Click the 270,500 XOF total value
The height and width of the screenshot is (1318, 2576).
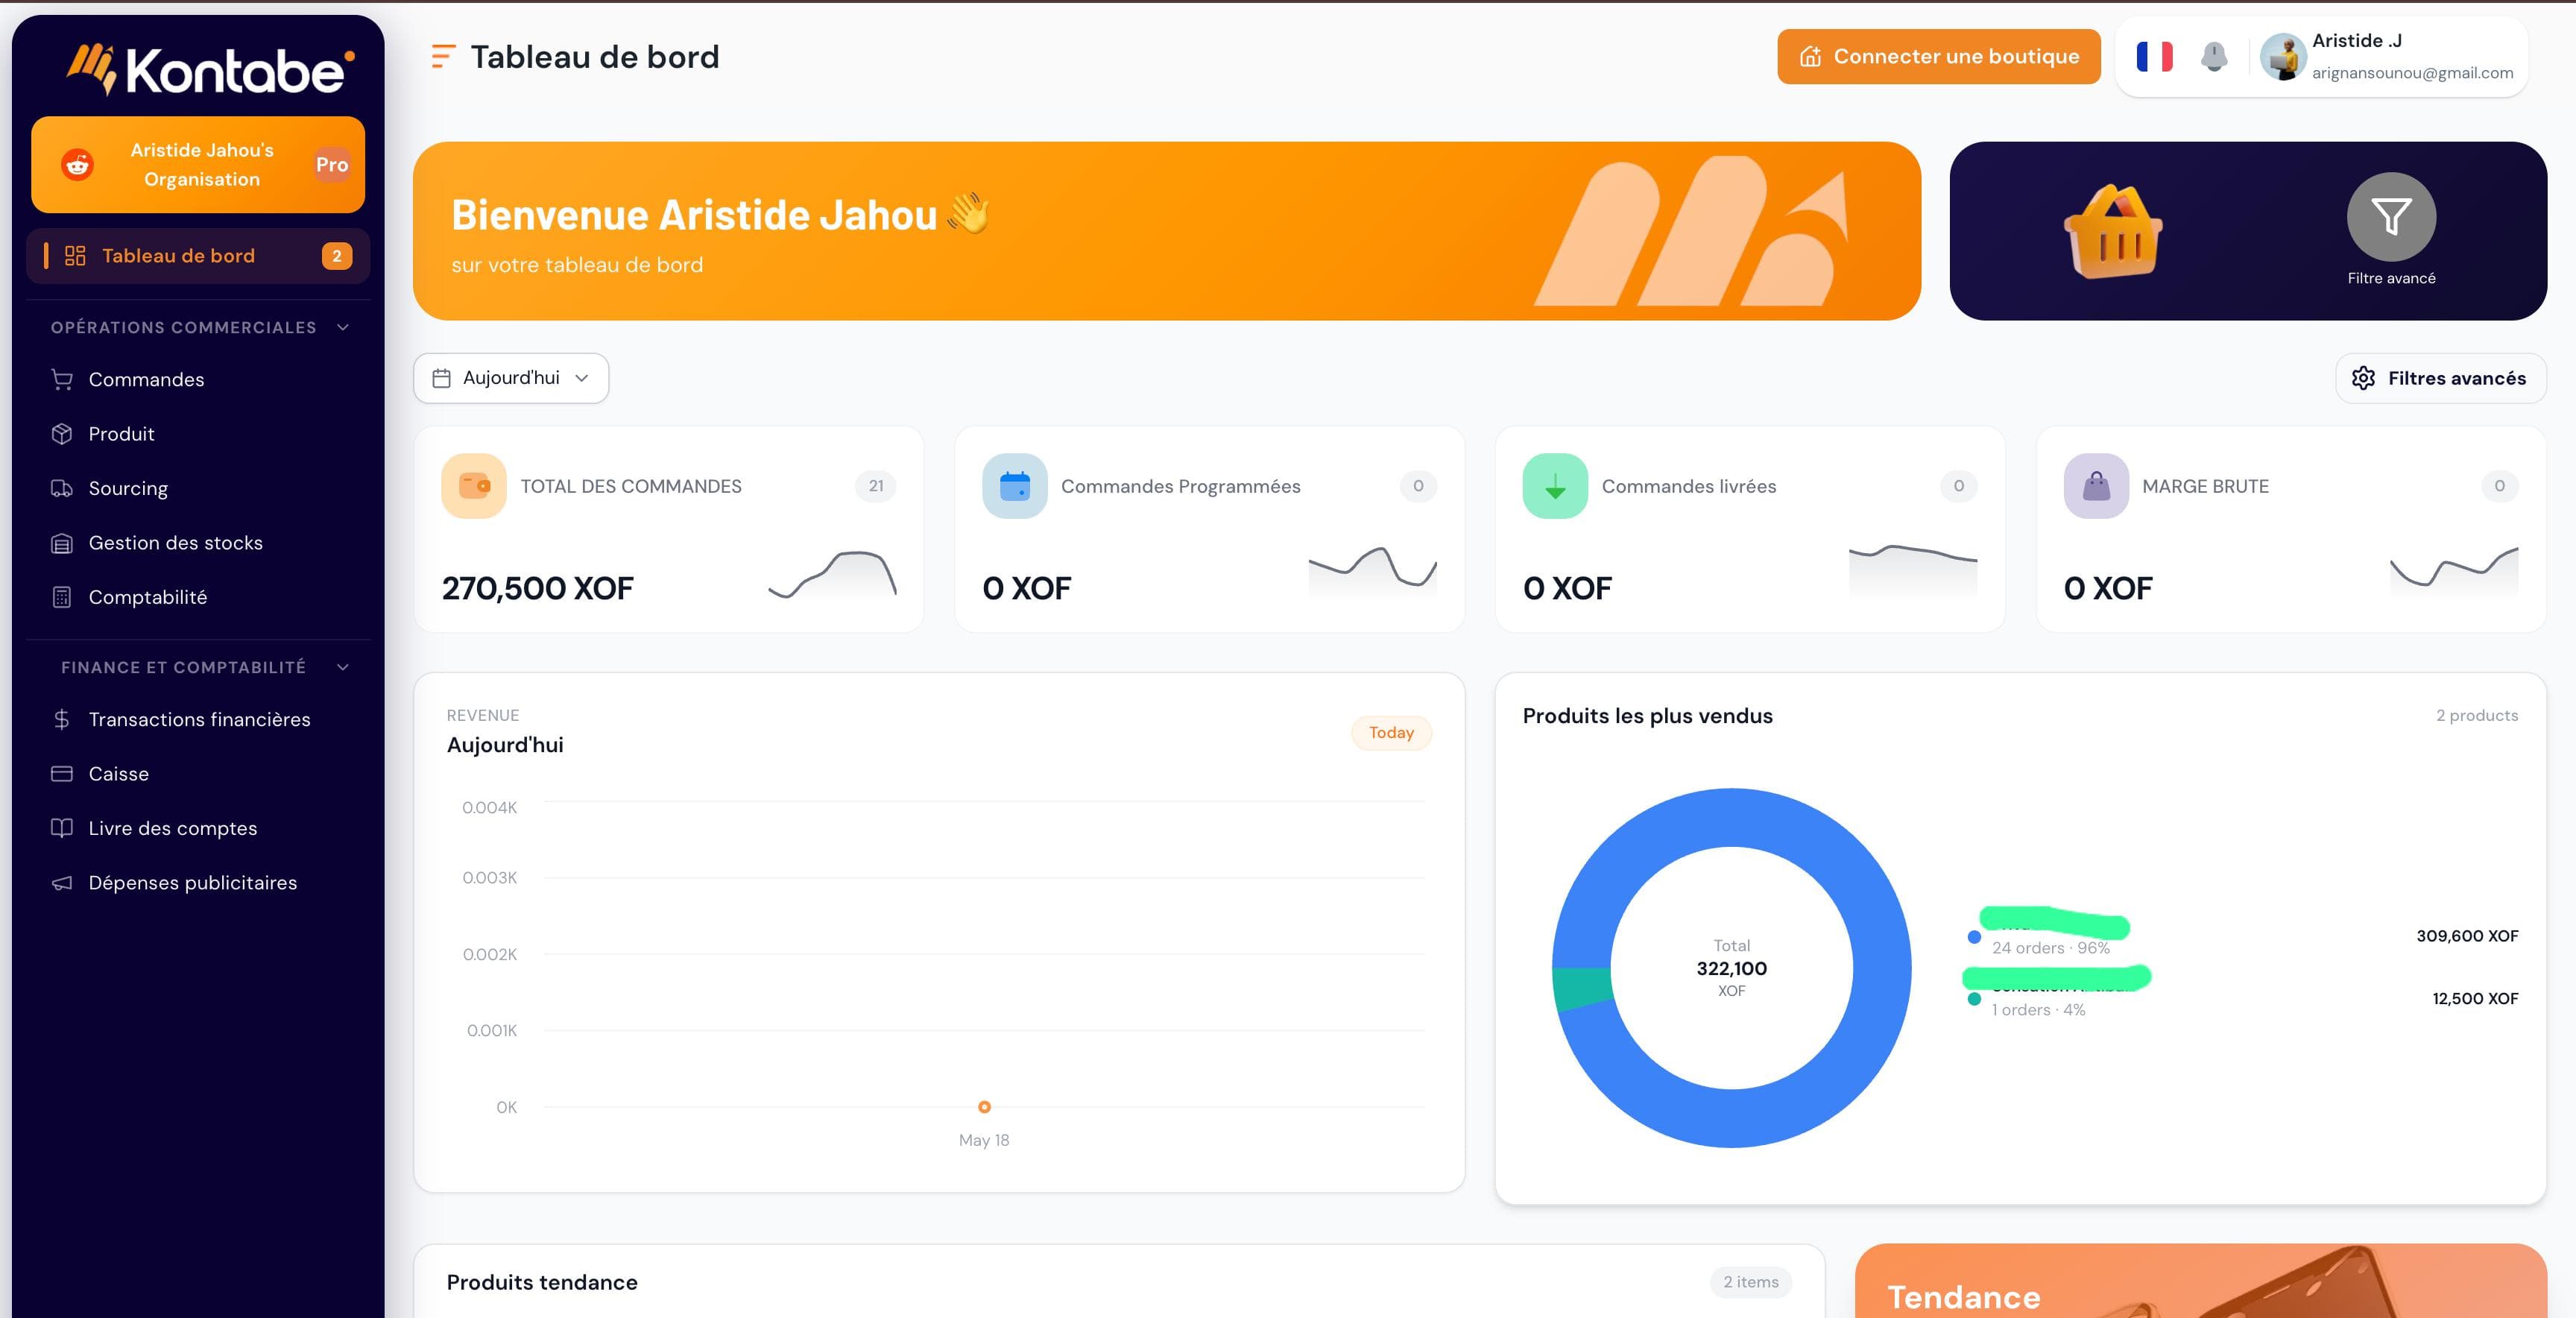click(538, 588)
